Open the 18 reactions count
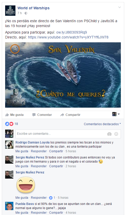126x215 pixels. click(16, 124)
